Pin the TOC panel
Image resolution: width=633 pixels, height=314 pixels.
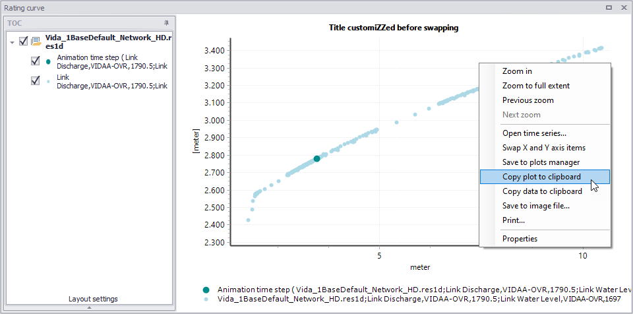(166, 22)
